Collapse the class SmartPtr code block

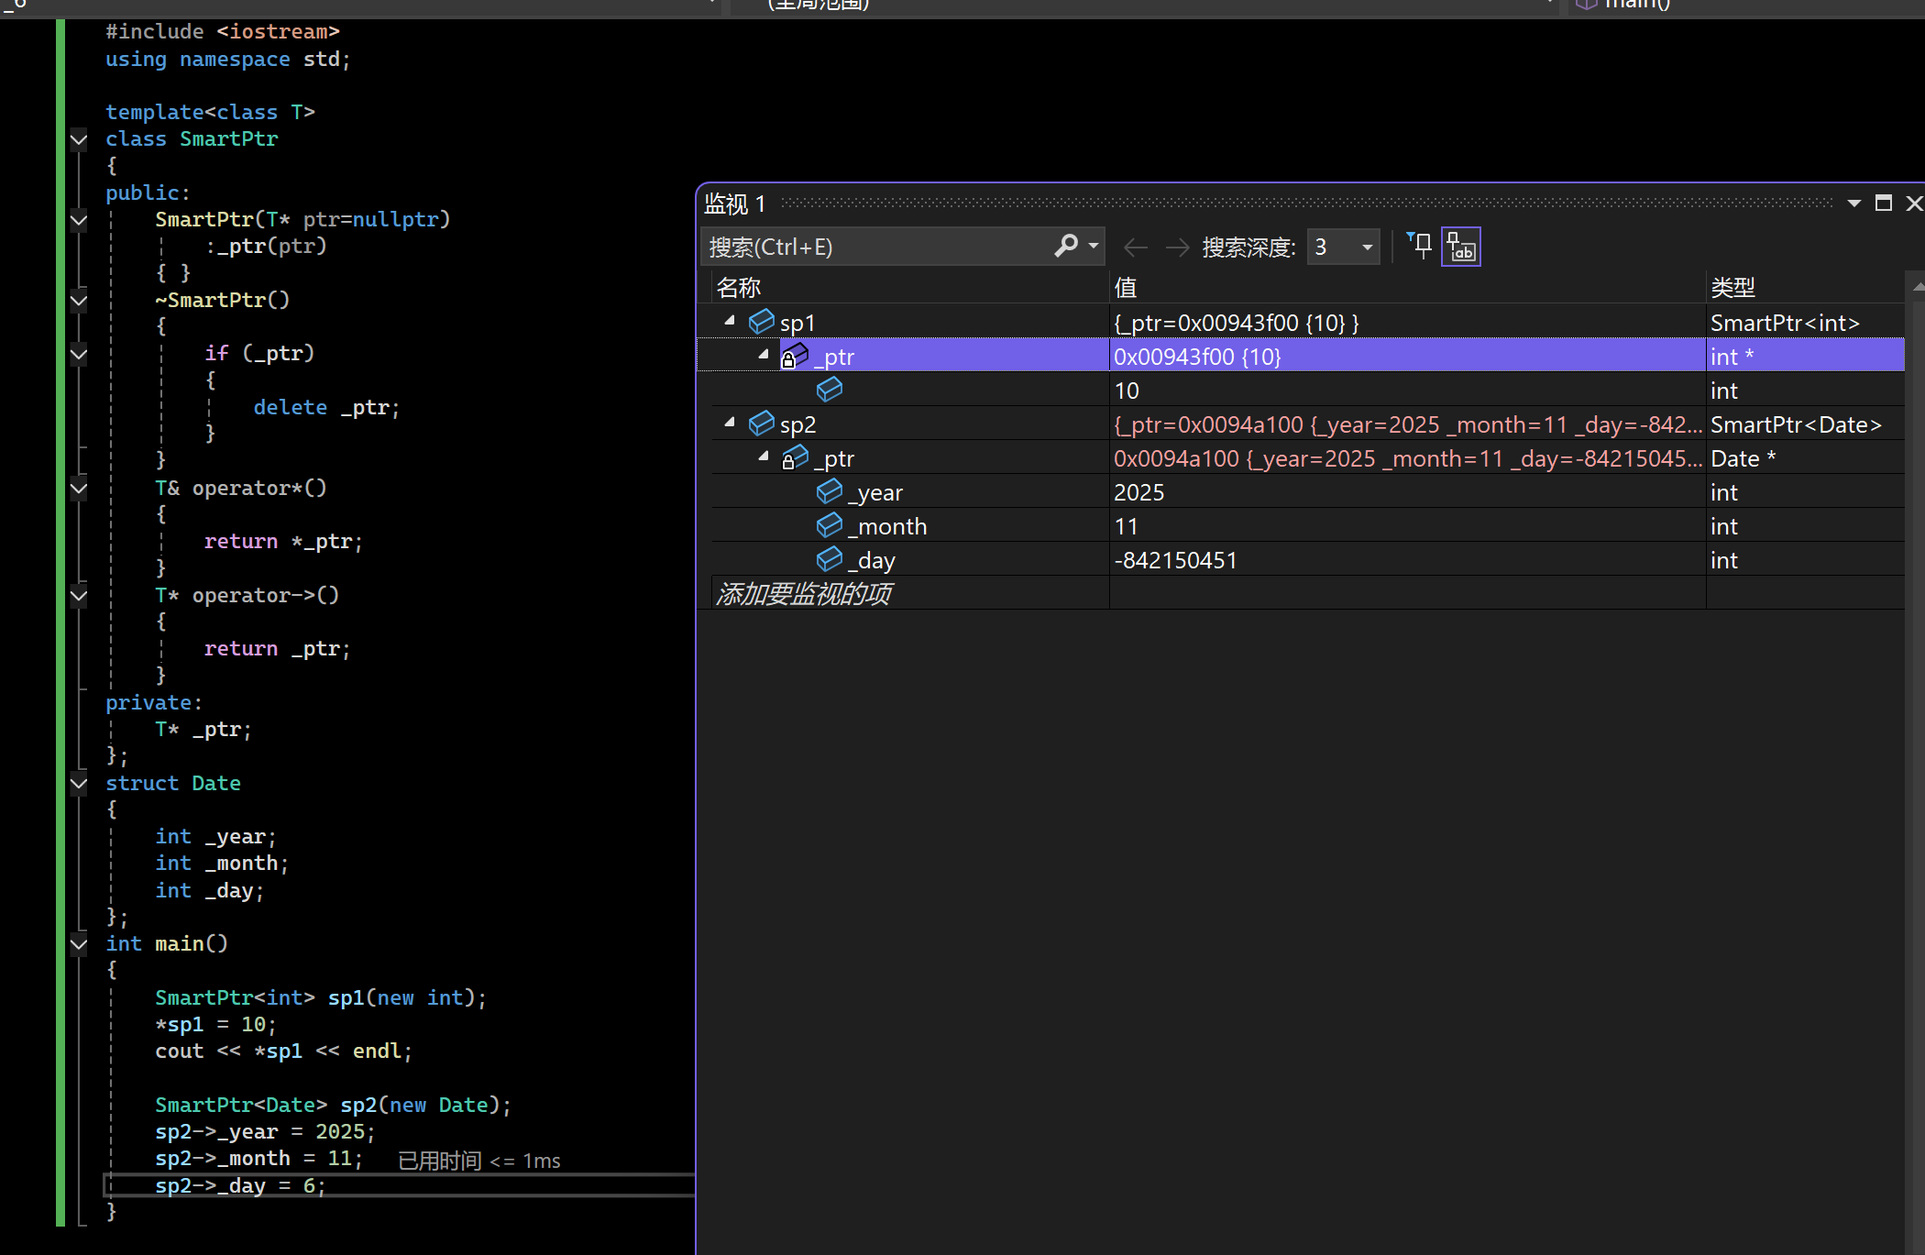click(x=79, y=139)
